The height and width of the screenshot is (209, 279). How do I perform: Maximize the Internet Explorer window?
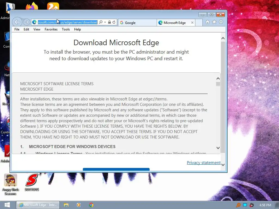tap(211, 15)
